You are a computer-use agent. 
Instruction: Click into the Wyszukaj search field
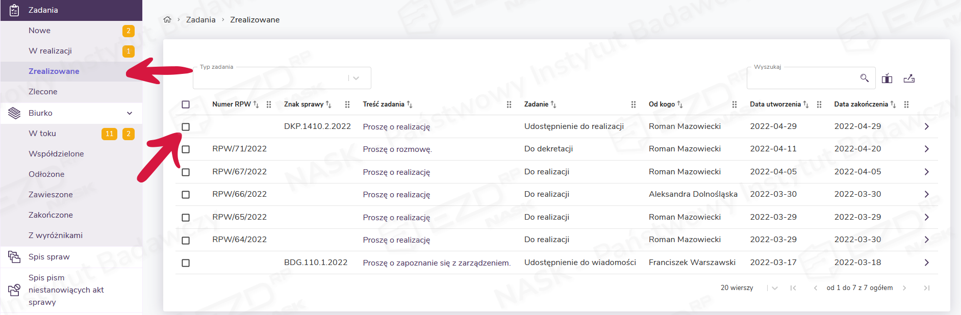click(x=801, y=78)
